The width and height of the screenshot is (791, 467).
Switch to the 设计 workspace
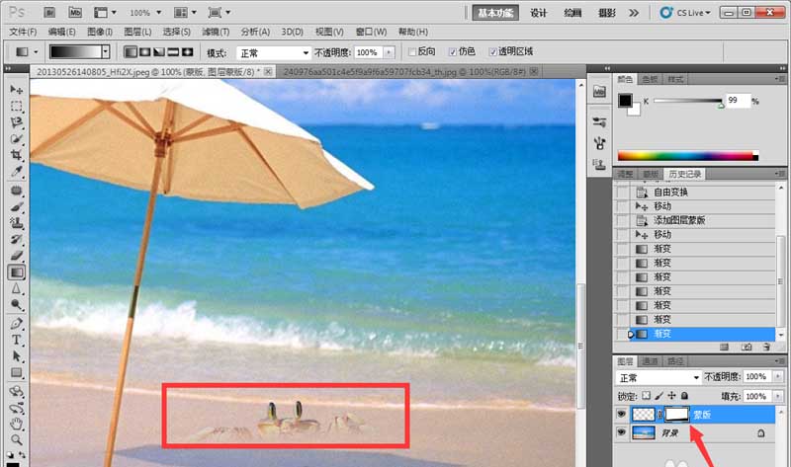(538, 13)
